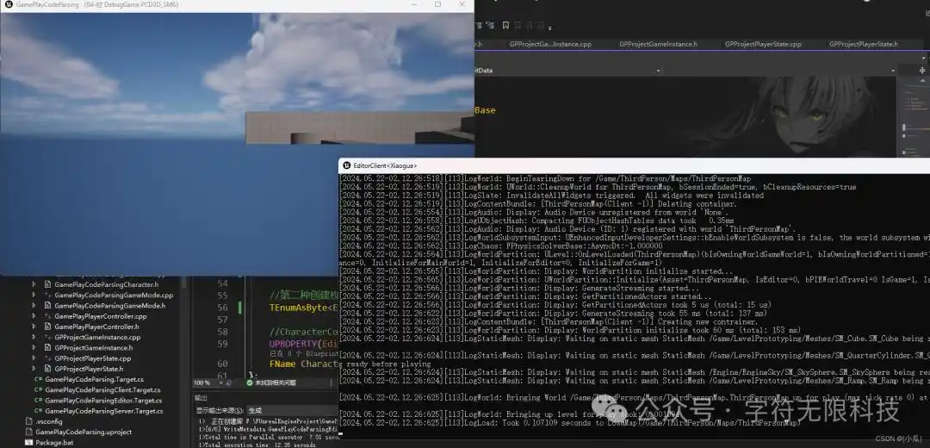
Task: Click the split editor icon above the scrollbar
Action: tap(923, 70)
